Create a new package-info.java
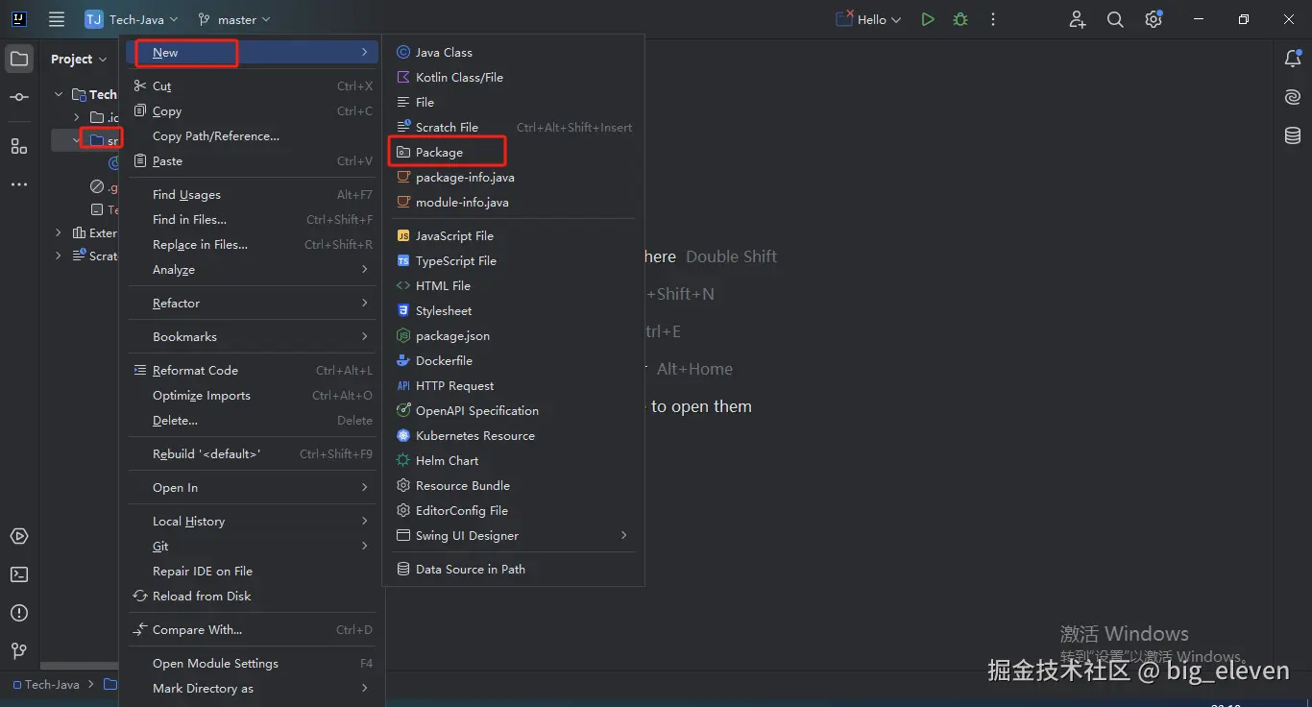This screenshot has width=1312, height=707. [x=513, y=177]
